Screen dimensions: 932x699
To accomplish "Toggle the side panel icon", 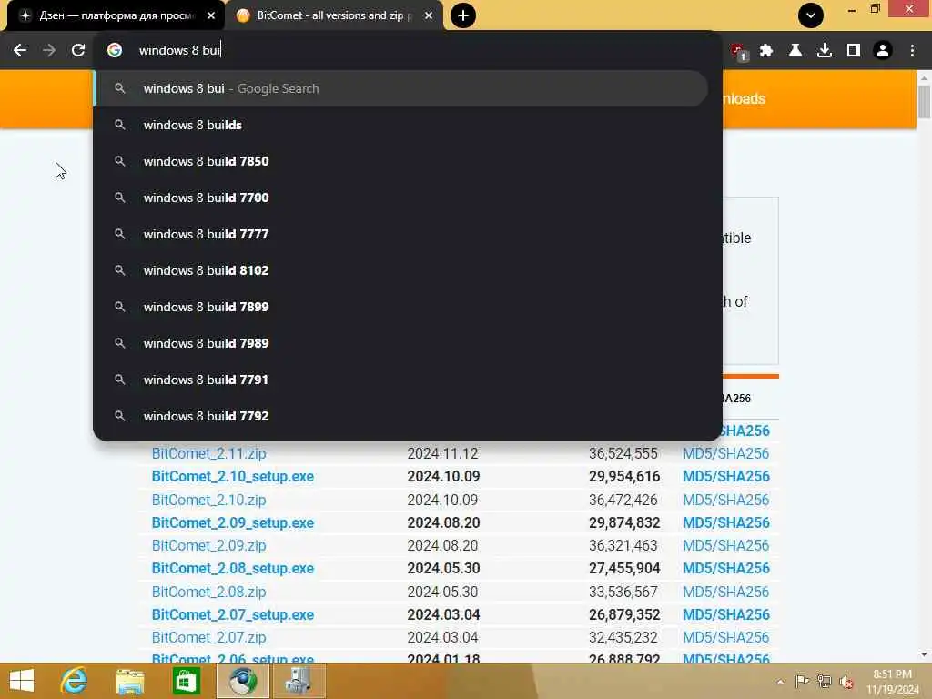I will 854,51.
